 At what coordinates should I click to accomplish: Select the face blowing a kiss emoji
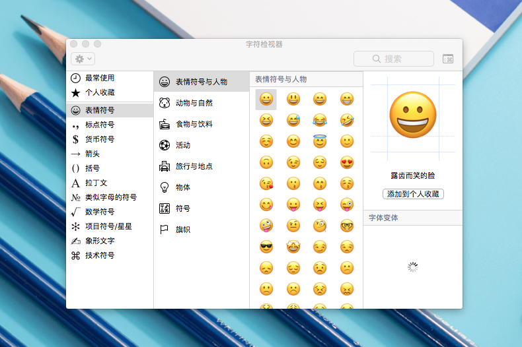(266, 184)
